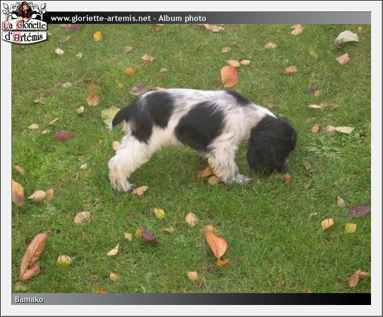Click the www.gloriette-artemis.net header text
The height and width of the screenshot is (317, 383).
tap(101, 19)
